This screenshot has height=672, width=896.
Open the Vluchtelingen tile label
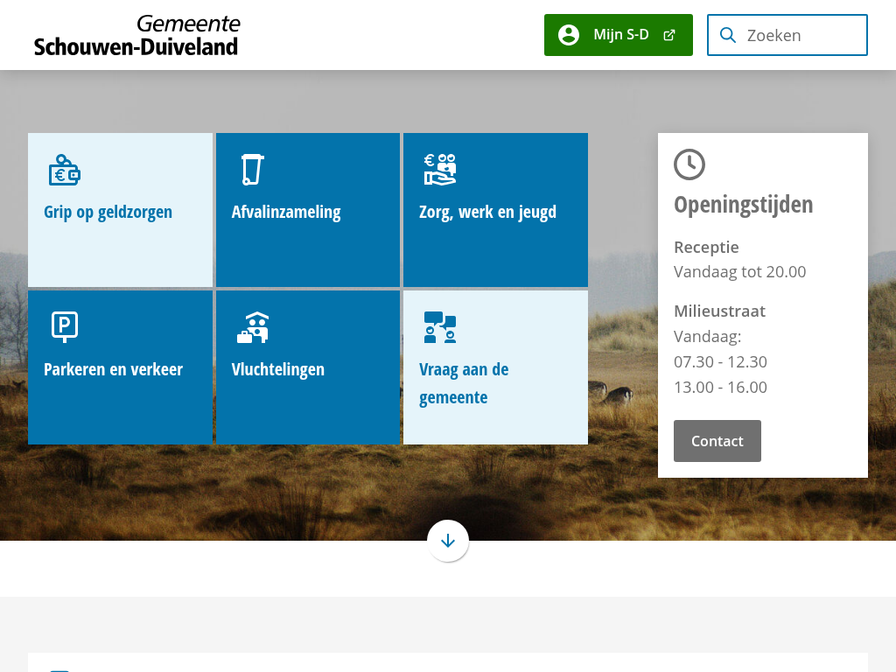[278, 369]
